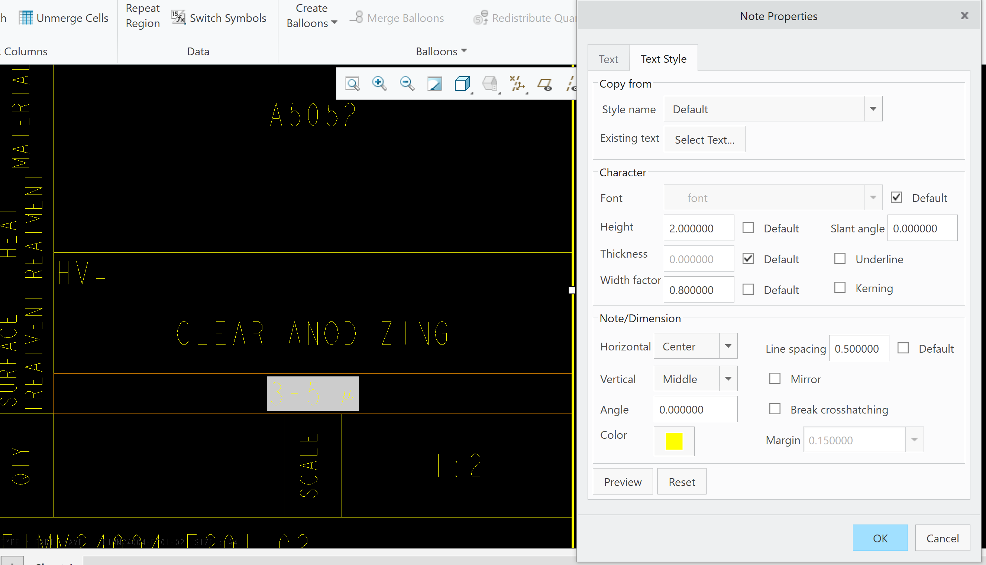The width and height of the screenshot is (986, 565).
Task: Expand the Horizontal alignment dropdown
Action: click(728, 346)
